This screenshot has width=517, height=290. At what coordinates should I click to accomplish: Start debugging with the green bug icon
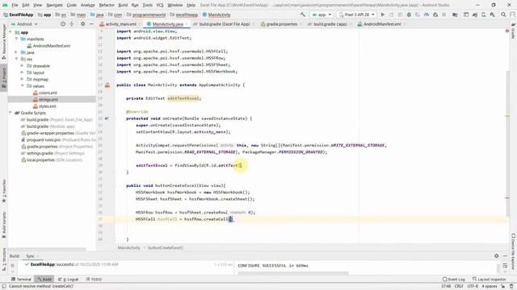(409, 14)
